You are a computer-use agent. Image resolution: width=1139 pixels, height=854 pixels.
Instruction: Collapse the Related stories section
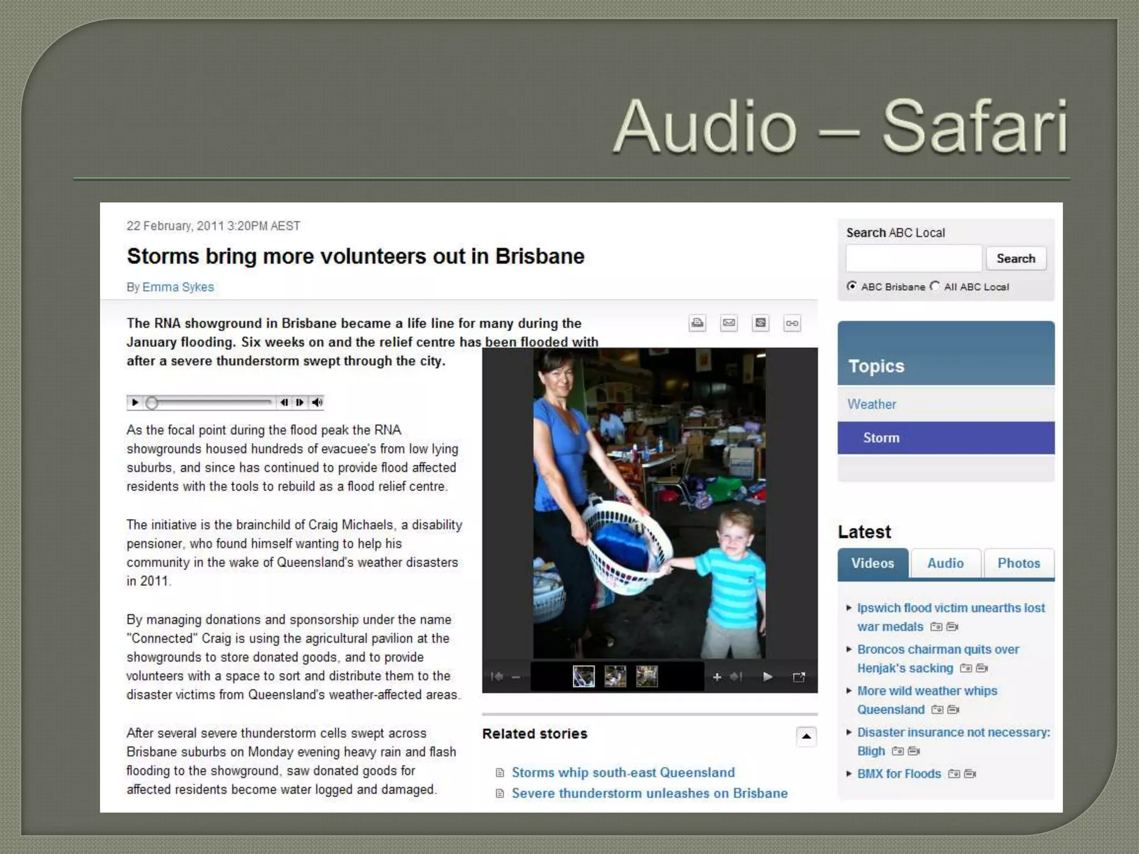point(806,737)
